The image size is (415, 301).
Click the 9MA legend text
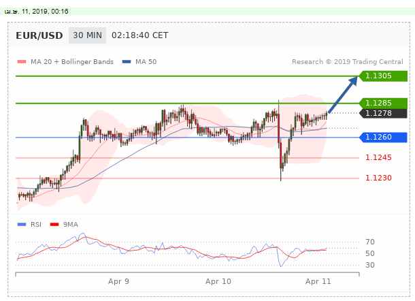(x=71, y=225)
